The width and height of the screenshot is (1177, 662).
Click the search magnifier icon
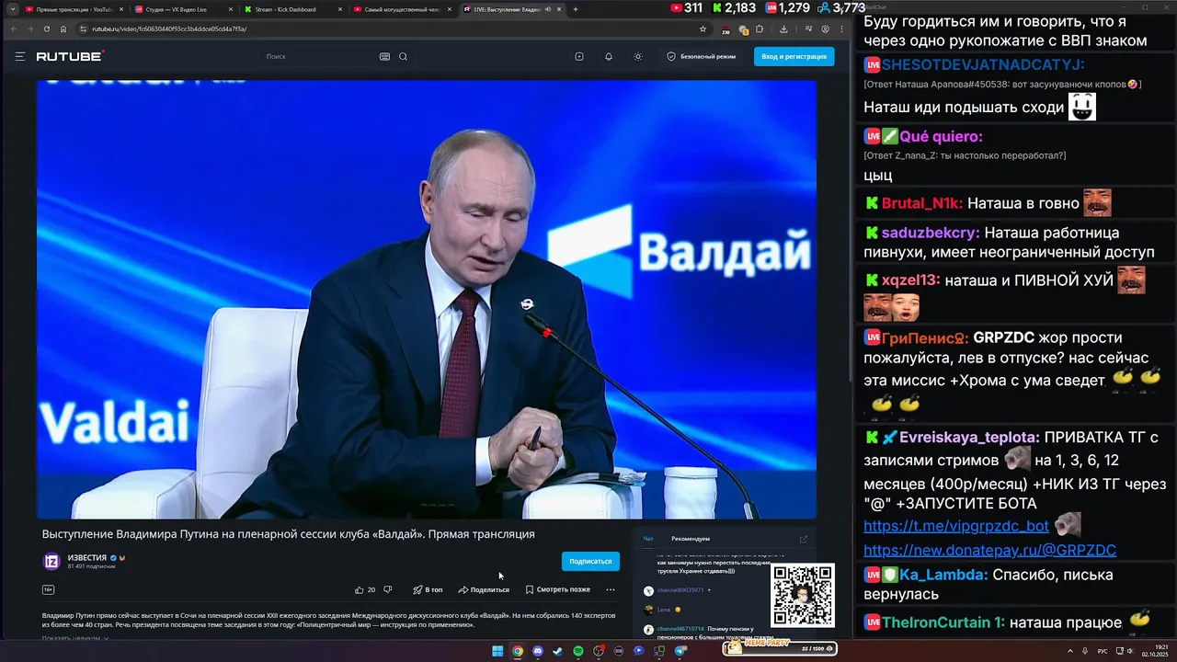(x=403, y=56)
